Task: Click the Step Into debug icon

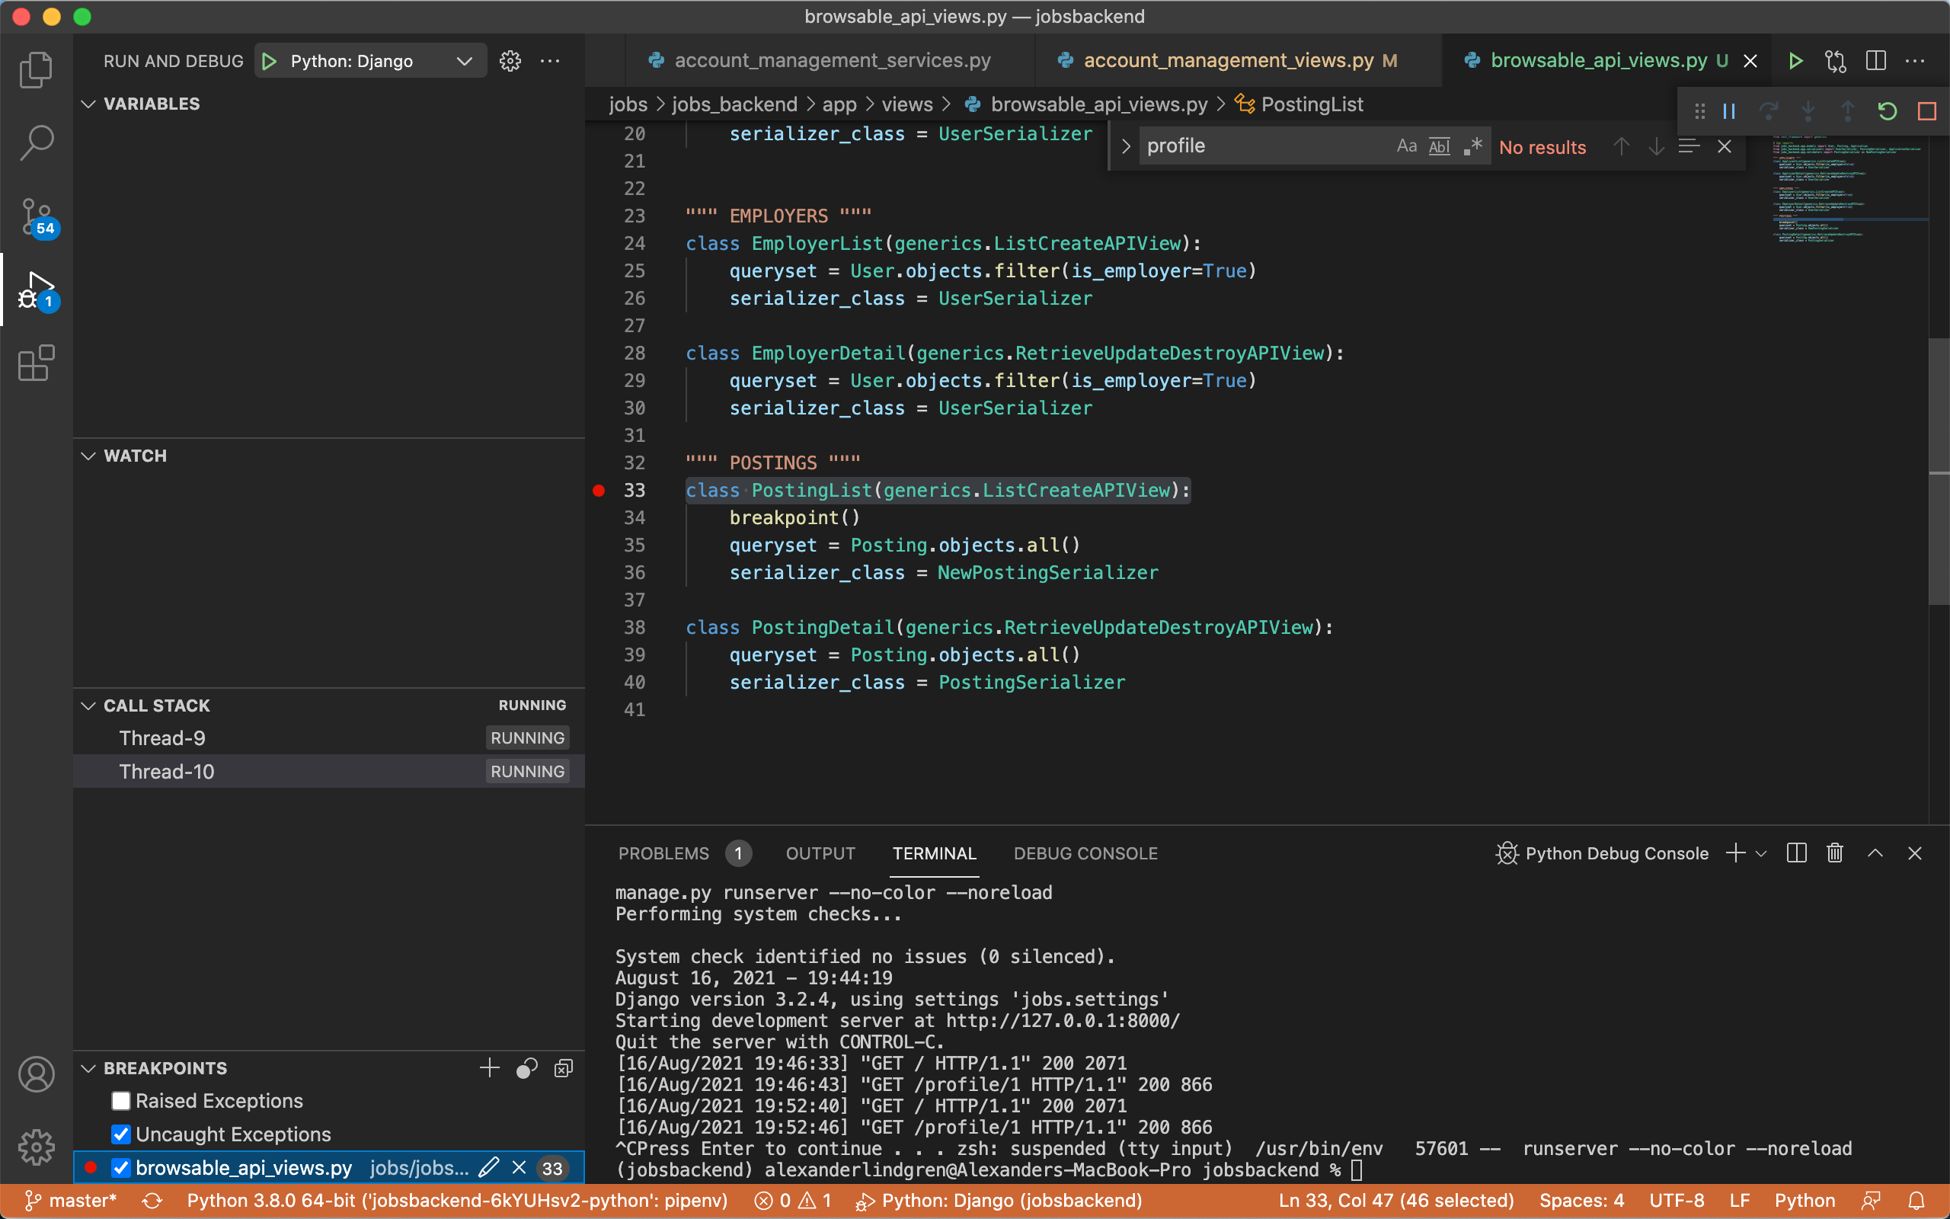Action: point(1808,111)
